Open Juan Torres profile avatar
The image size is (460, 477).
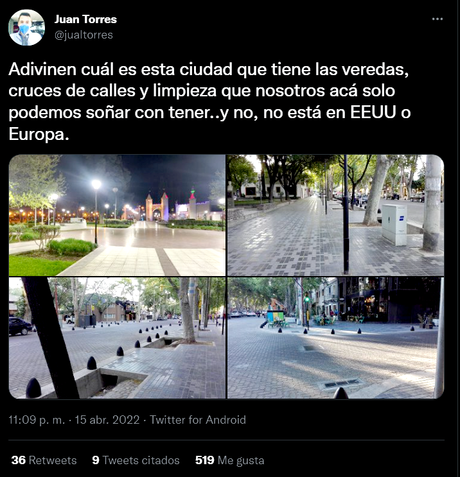click(26, 28)
